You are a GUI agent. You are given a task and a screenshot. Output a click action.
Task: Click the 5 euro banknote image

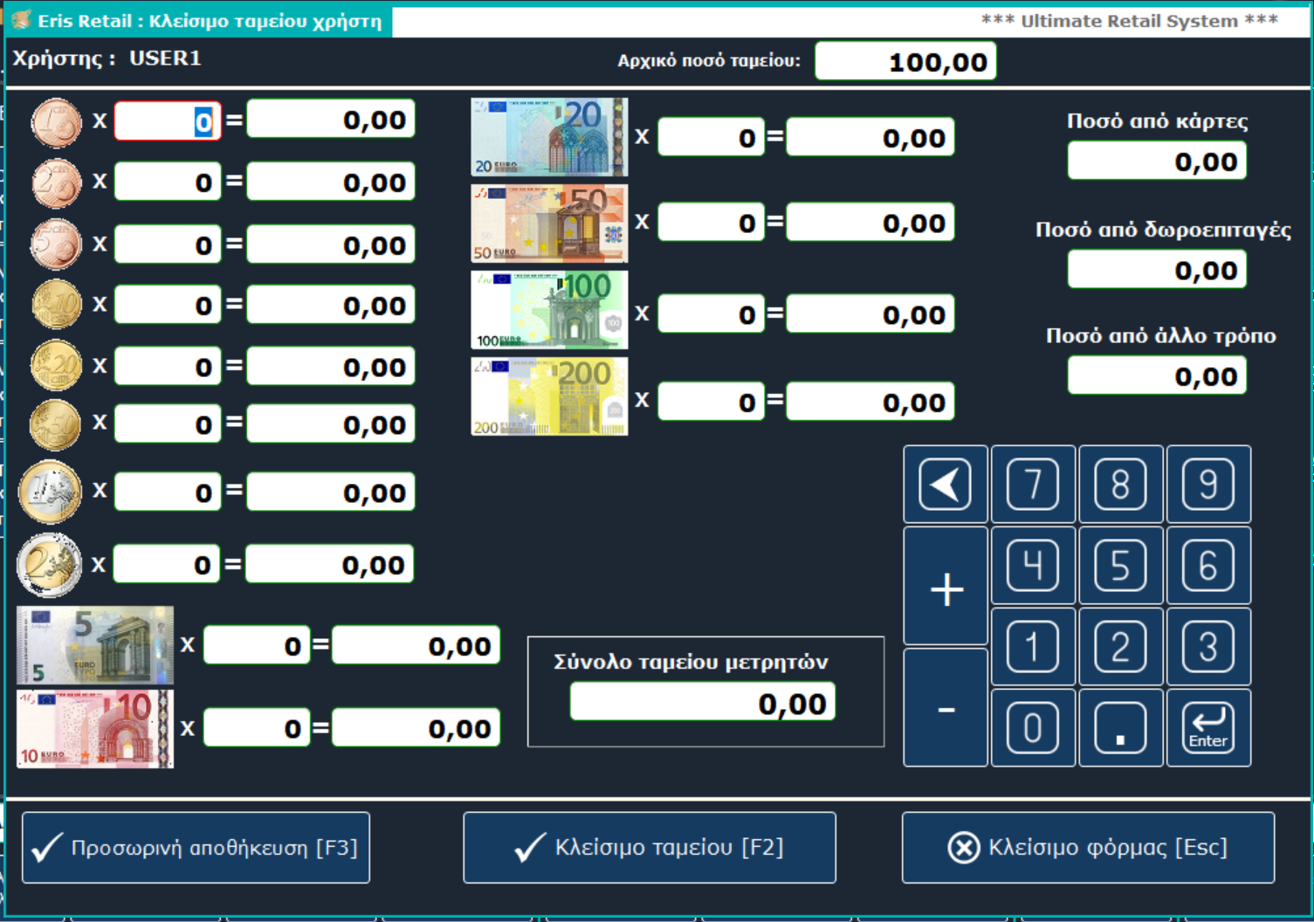tap(95, 645)
